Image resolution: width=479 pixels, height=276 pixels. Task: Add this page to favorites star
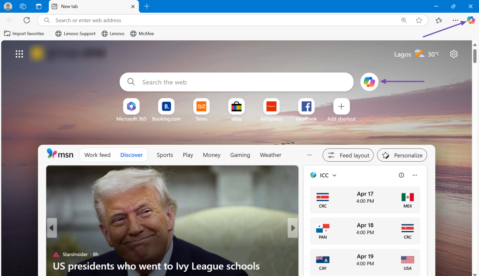tap(419, 20)
